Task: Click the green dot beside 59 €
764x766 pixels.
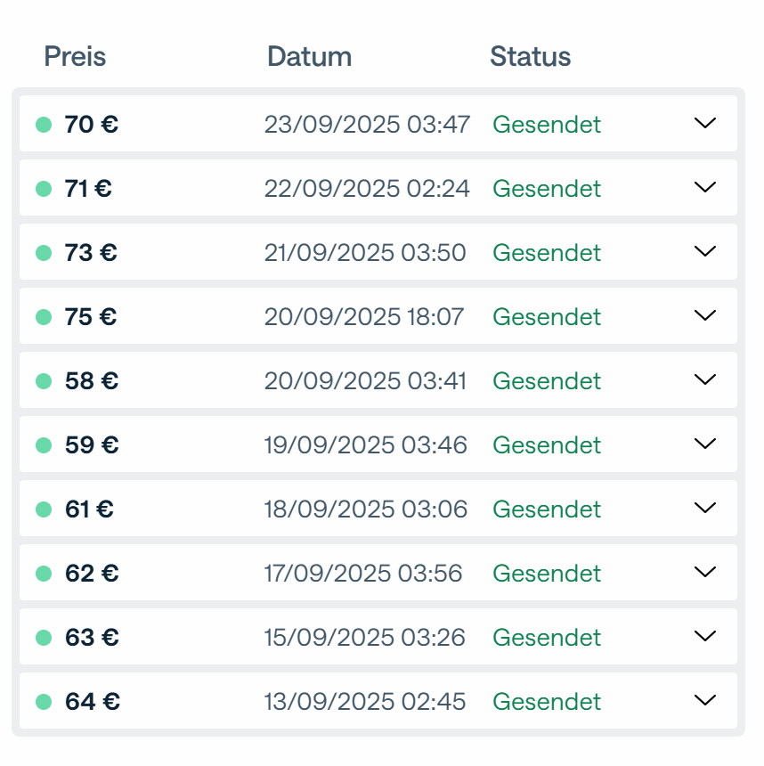Action: pos(43,445)
